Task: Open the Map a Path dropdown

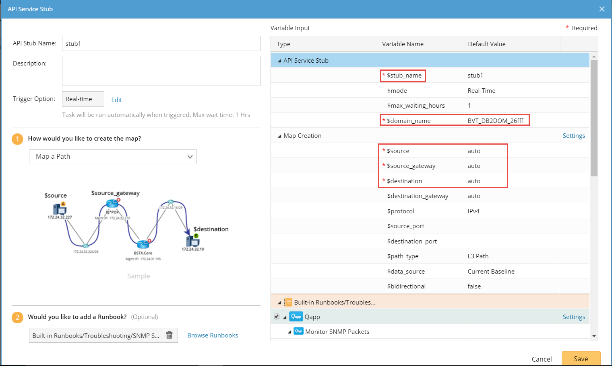Action: pyautogui.click(x=113, y=157)
